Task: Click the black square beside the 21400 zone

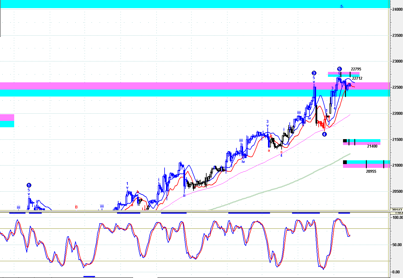Action: click(x=345, y=141)
